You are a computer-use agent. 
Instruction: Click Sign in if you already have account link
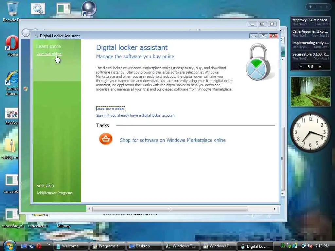[136, 115]
